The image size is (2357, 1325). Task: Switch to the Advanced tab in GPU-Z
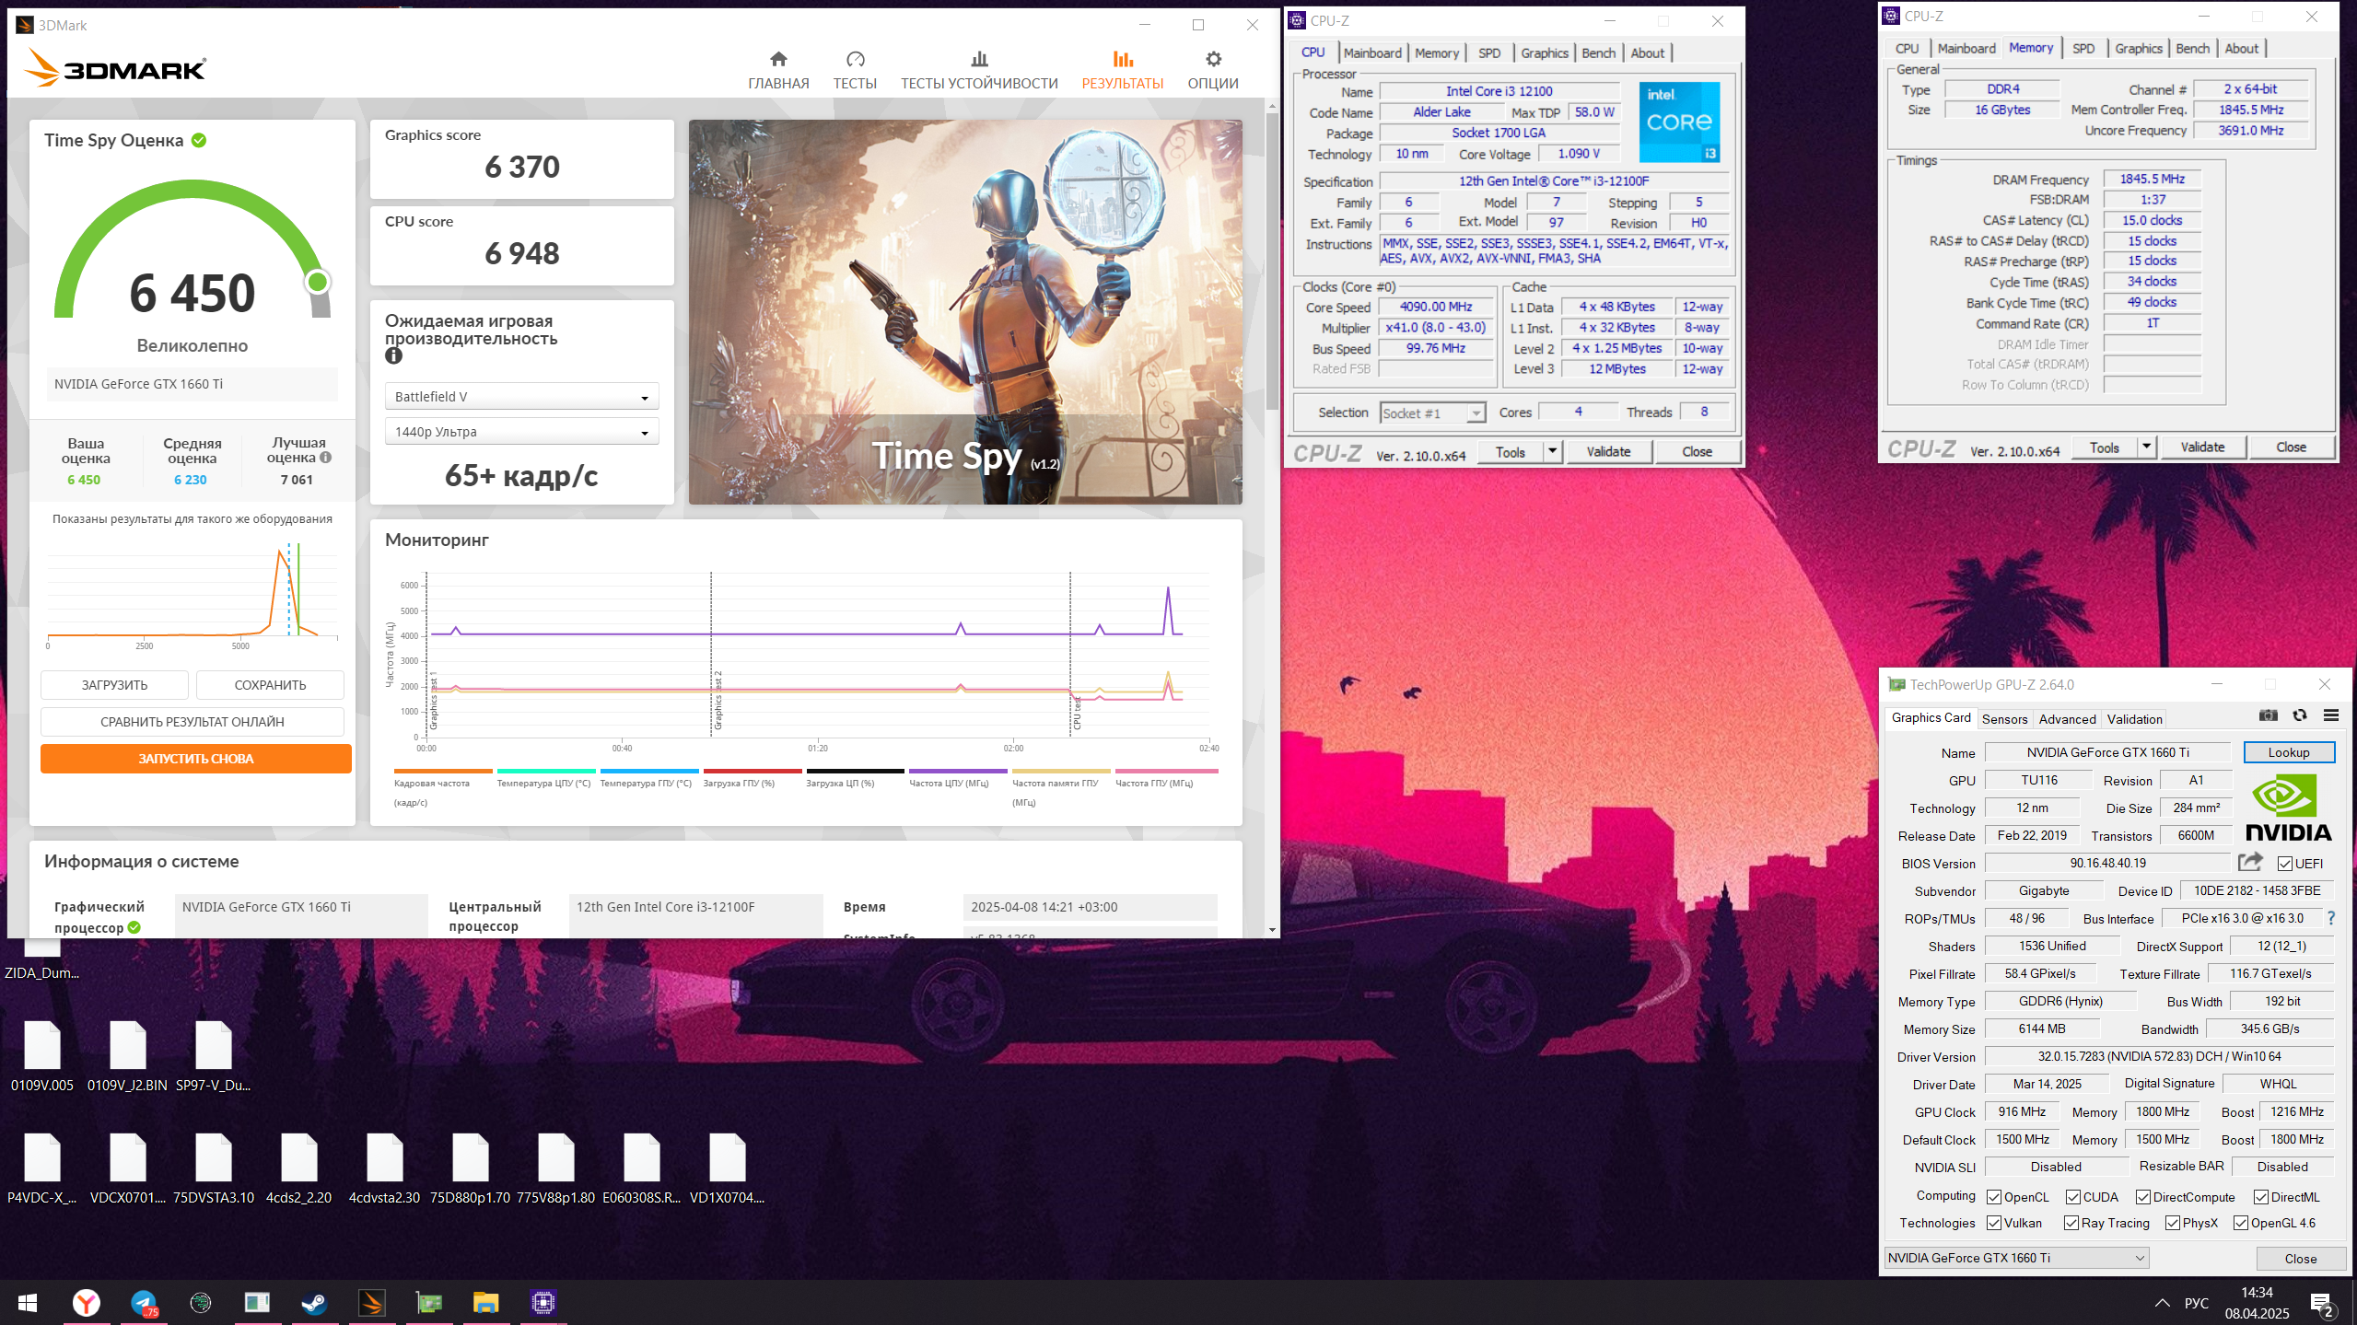2067,719
